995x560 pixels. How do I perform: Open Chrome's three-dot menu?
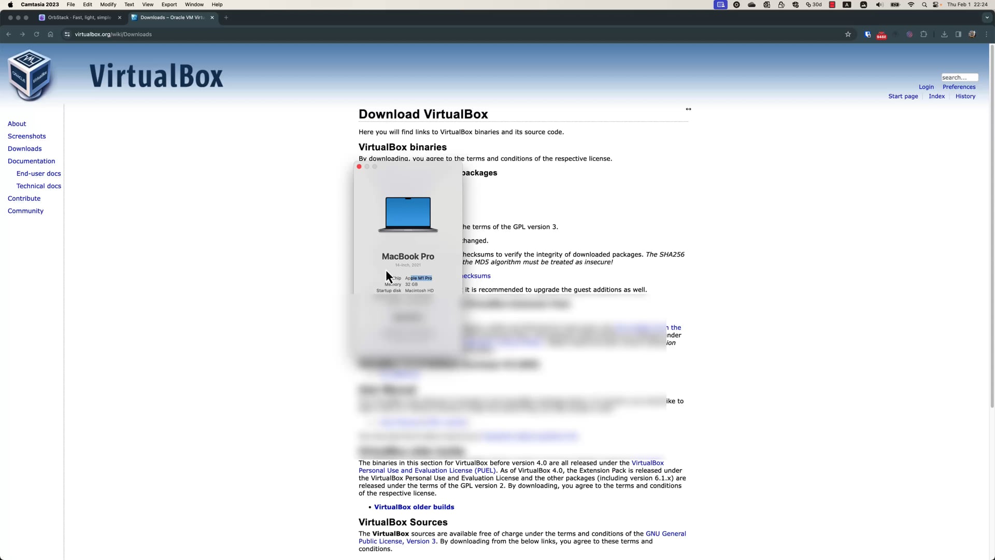click(x=986, y=34)
